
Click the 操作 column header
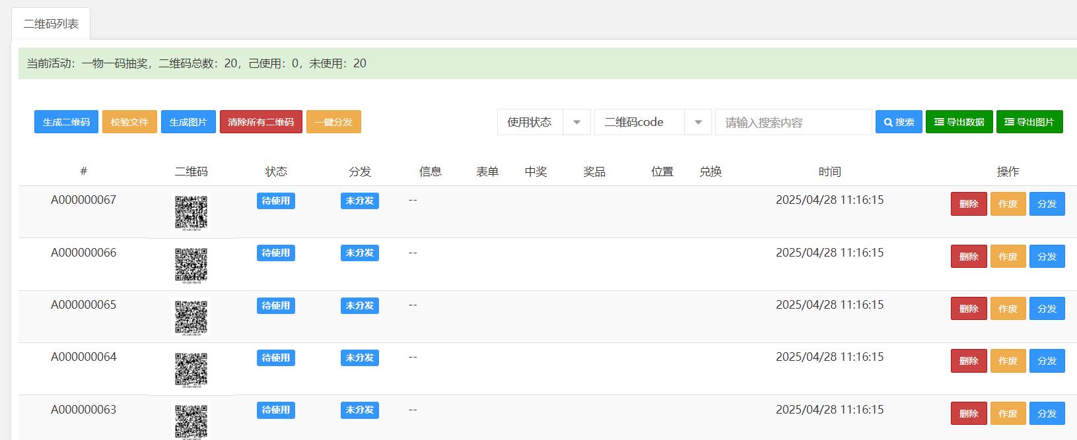[x=1008, y=172]
